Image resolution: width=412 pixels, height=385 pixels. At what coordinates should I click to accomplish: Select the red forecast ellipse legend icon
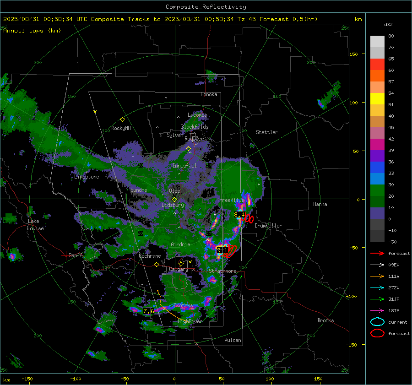click(377, 333)
